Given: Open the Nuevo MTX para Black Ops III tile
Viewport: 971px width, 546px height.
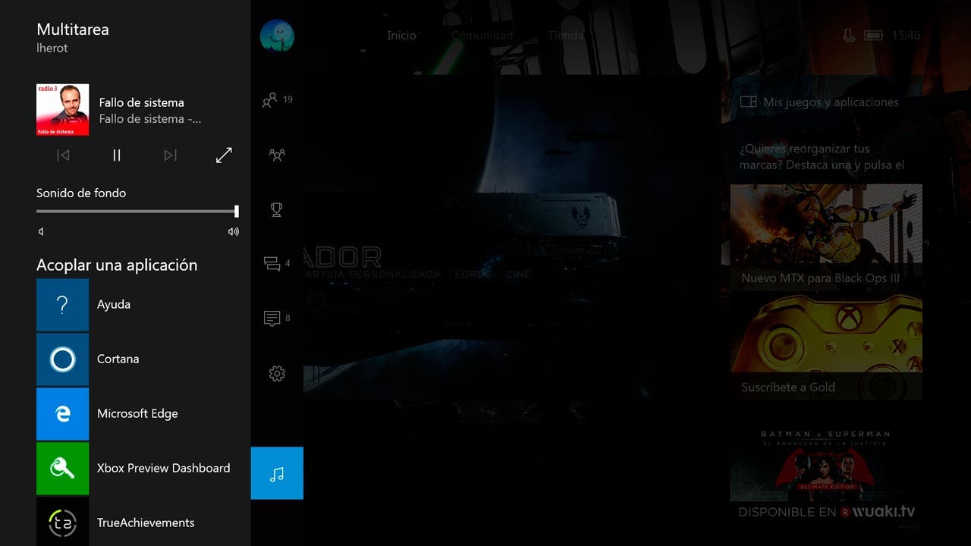Looking at the screenshot, I should 826,237.
